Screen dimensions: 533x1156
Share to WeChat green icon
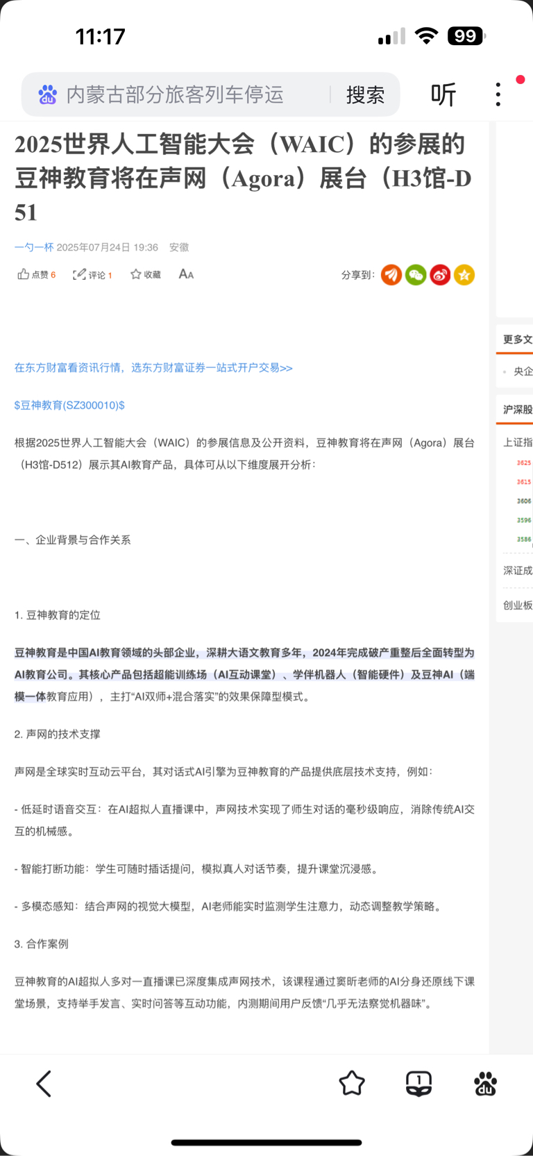[x=416, y=275]
